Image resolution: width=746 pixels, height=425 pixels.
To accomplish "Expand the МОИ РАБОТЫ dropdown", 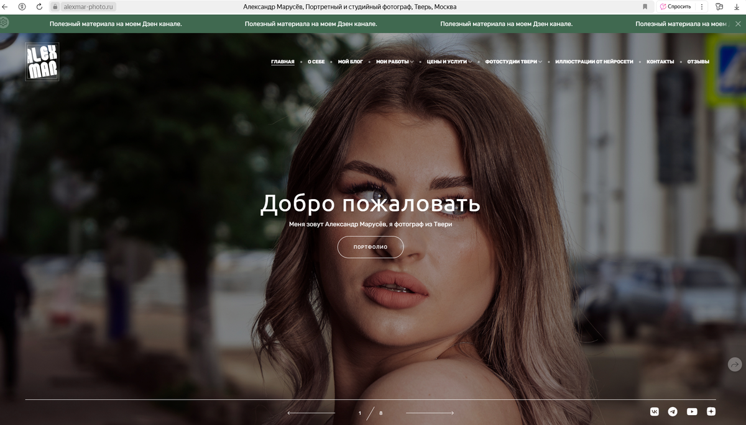I will tap(395, 62).
